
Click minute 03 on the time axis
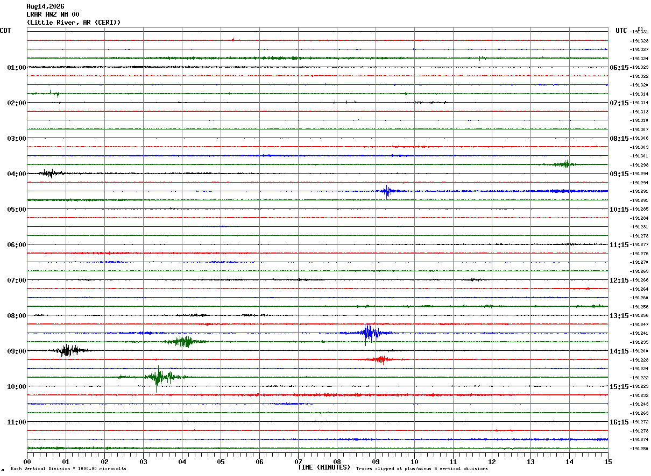click(x=143, y=461)
